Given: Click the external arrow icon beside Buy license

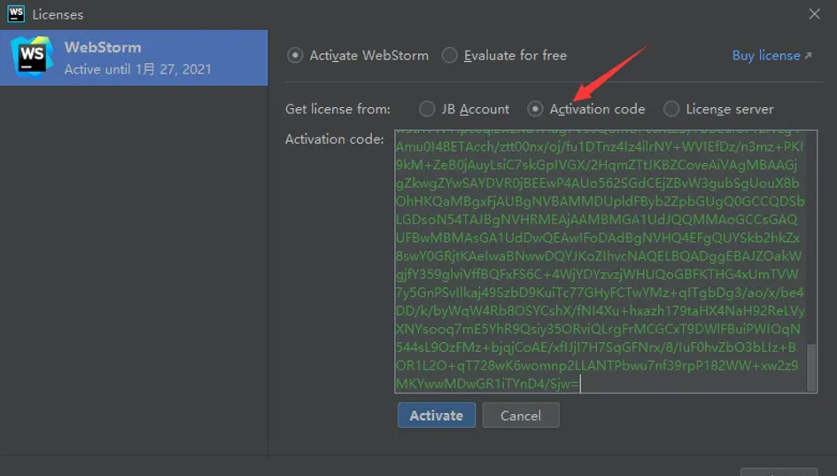Looking at the screenshot, I should tap(808, 56).
